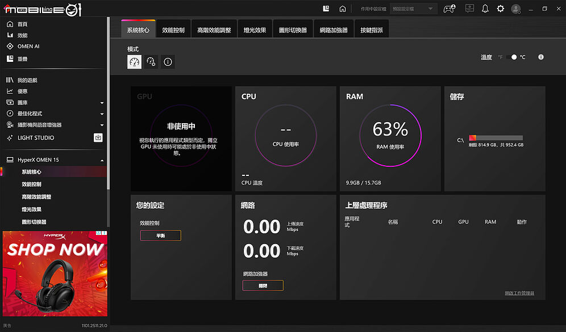
Task: Switch to 效能控制 tab
Action: (173, 30)
